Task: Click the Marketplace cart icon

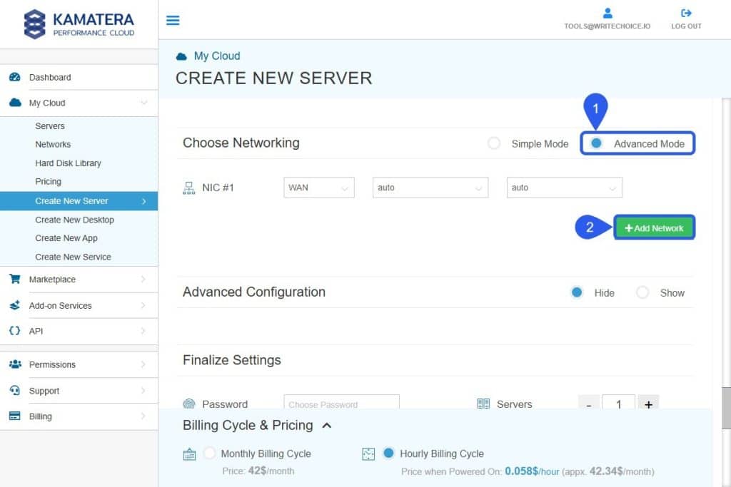Action: coord(15,280)
